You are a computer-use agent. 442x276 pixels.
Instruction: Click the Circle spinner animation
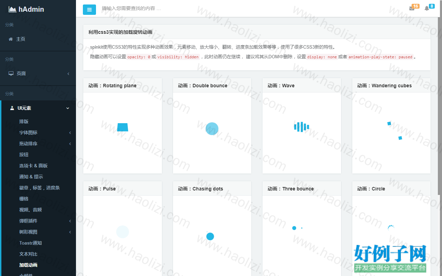click(x=391, y=227)
